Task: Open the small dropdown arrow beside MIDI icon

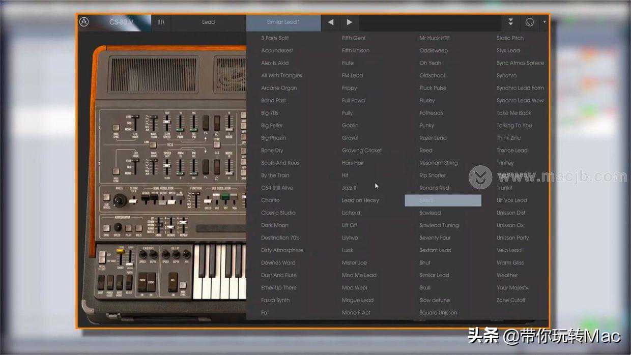Action: pyautogui.click(x=544, y=22)
